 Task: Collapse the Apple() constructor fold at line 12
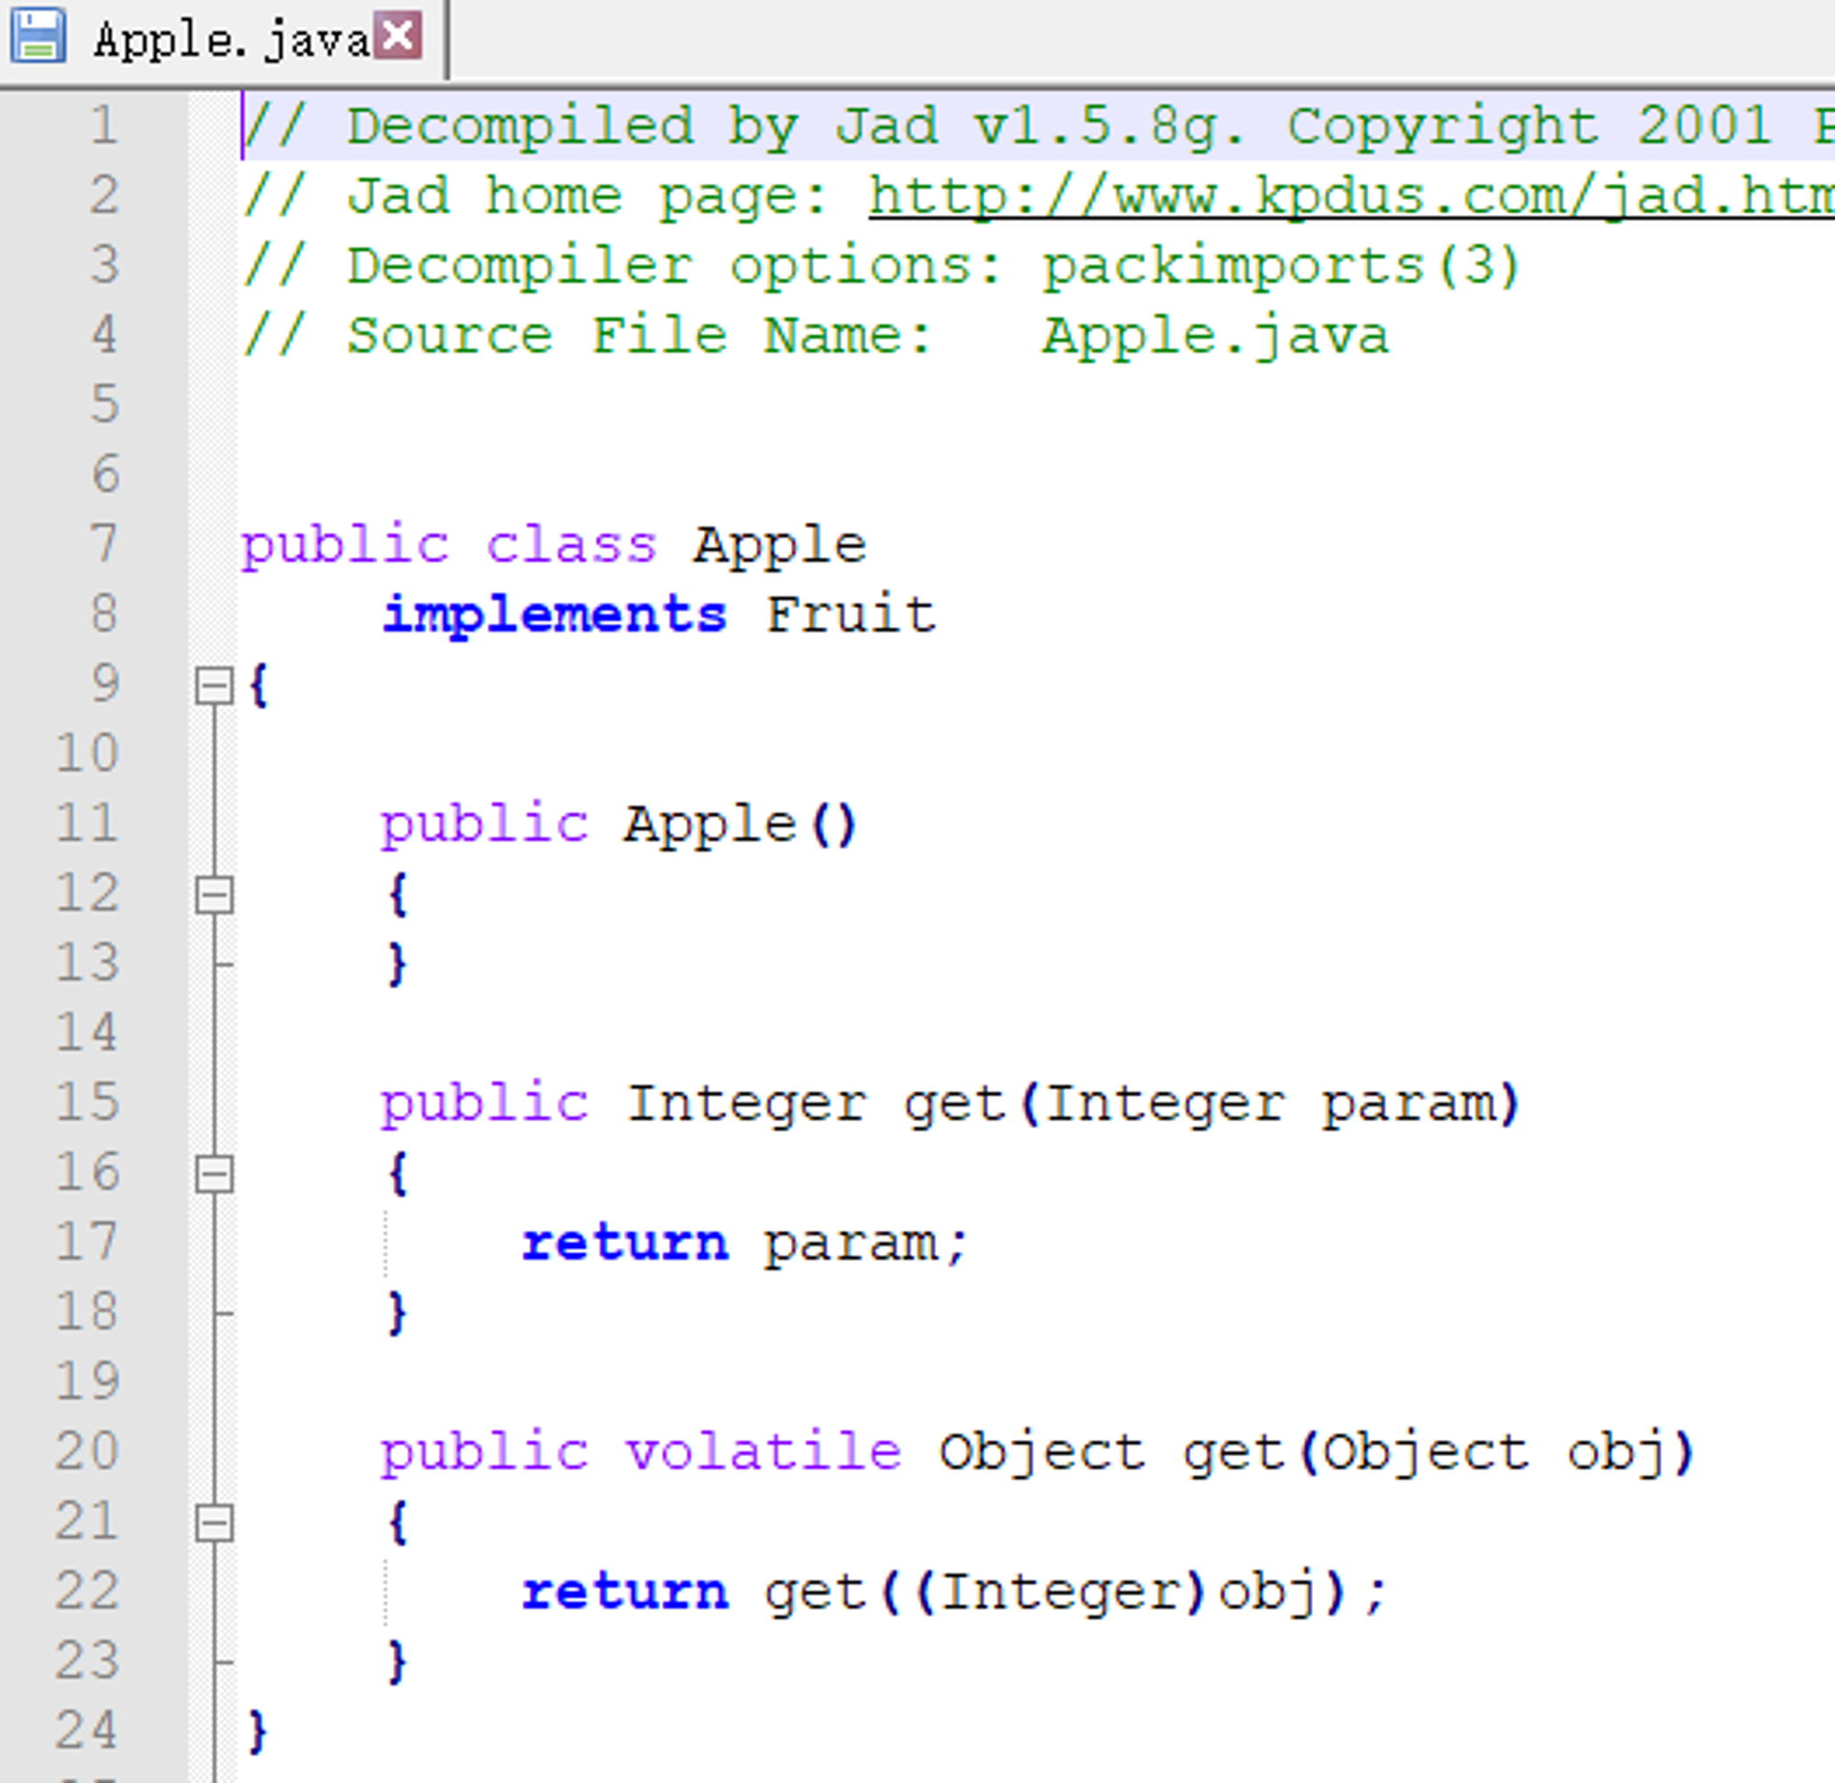[x=215, y=896]
